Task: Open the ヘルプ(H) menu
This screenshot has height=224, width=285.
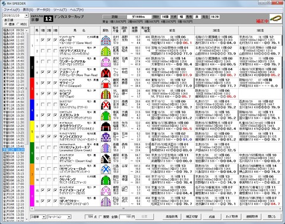Action: point(77,9)
